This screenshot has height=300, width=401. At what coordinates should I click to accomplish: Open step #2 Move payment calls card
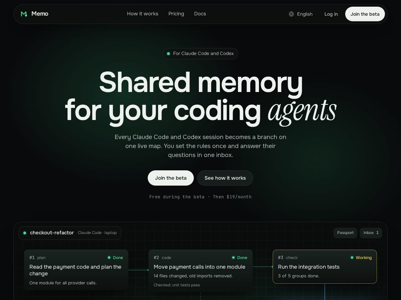pos(200,271)
